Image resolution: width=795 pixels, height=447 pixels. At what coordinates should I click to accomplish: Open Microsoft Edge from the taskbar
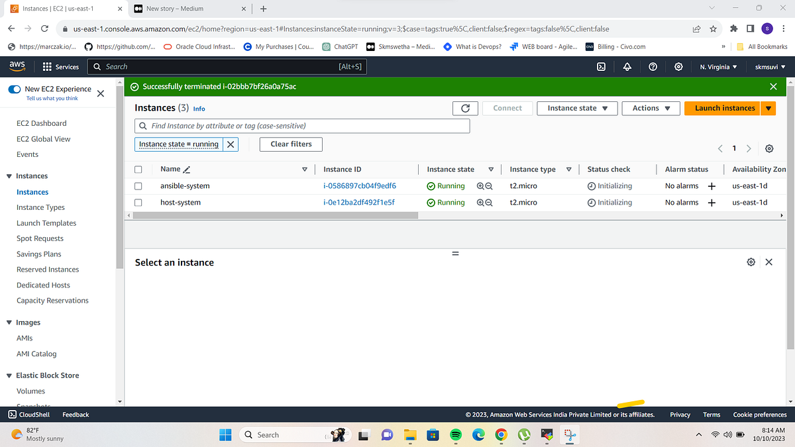pyautogui.click(x=478, y=435)
